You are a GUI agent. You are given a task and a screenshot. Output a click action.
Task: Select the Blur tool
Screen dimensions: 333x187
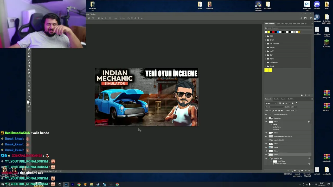29,70
